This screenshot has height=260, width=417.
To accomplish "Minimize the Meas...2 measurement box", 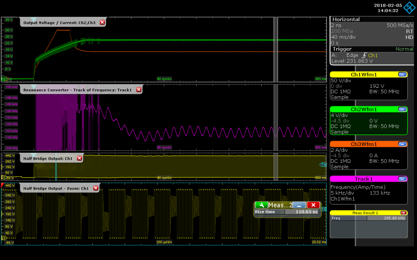I will click(x=299, y=205).
